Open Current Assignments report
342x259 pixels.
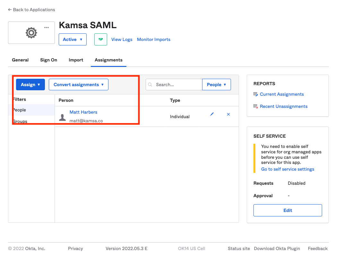[x=282, y=94]
